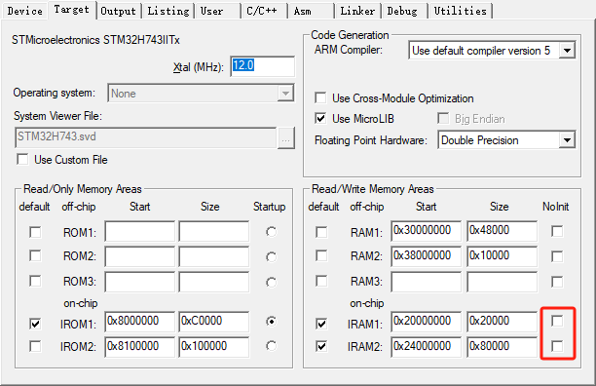The width and height of the screenshot is (596, 386).
Task: Switch to the Linker tab
Action: [x=357, y=11]
